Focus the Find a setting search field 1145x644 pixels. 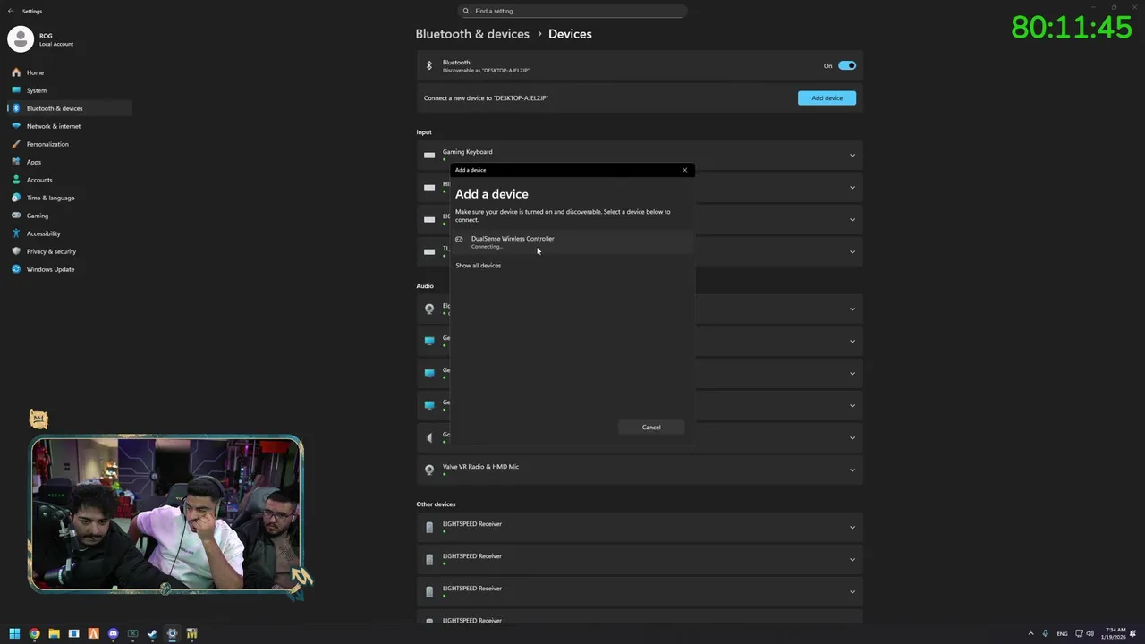click(572, 11)
